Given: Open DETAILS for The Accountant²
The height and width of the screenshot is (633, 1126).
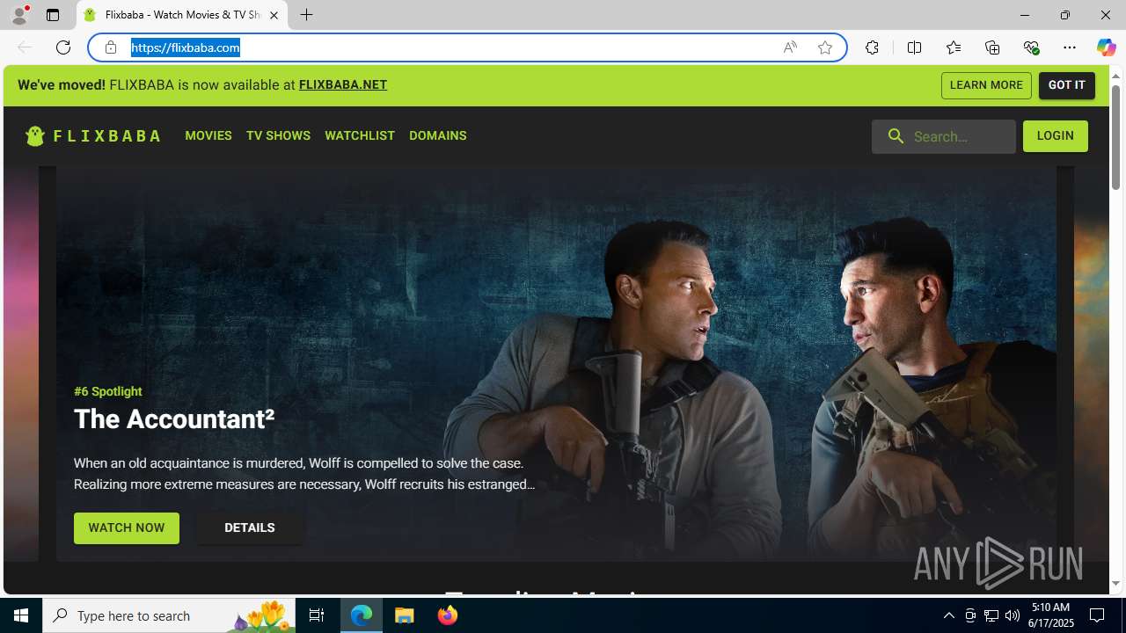Looking at the screenshot, I should point(250,528).
